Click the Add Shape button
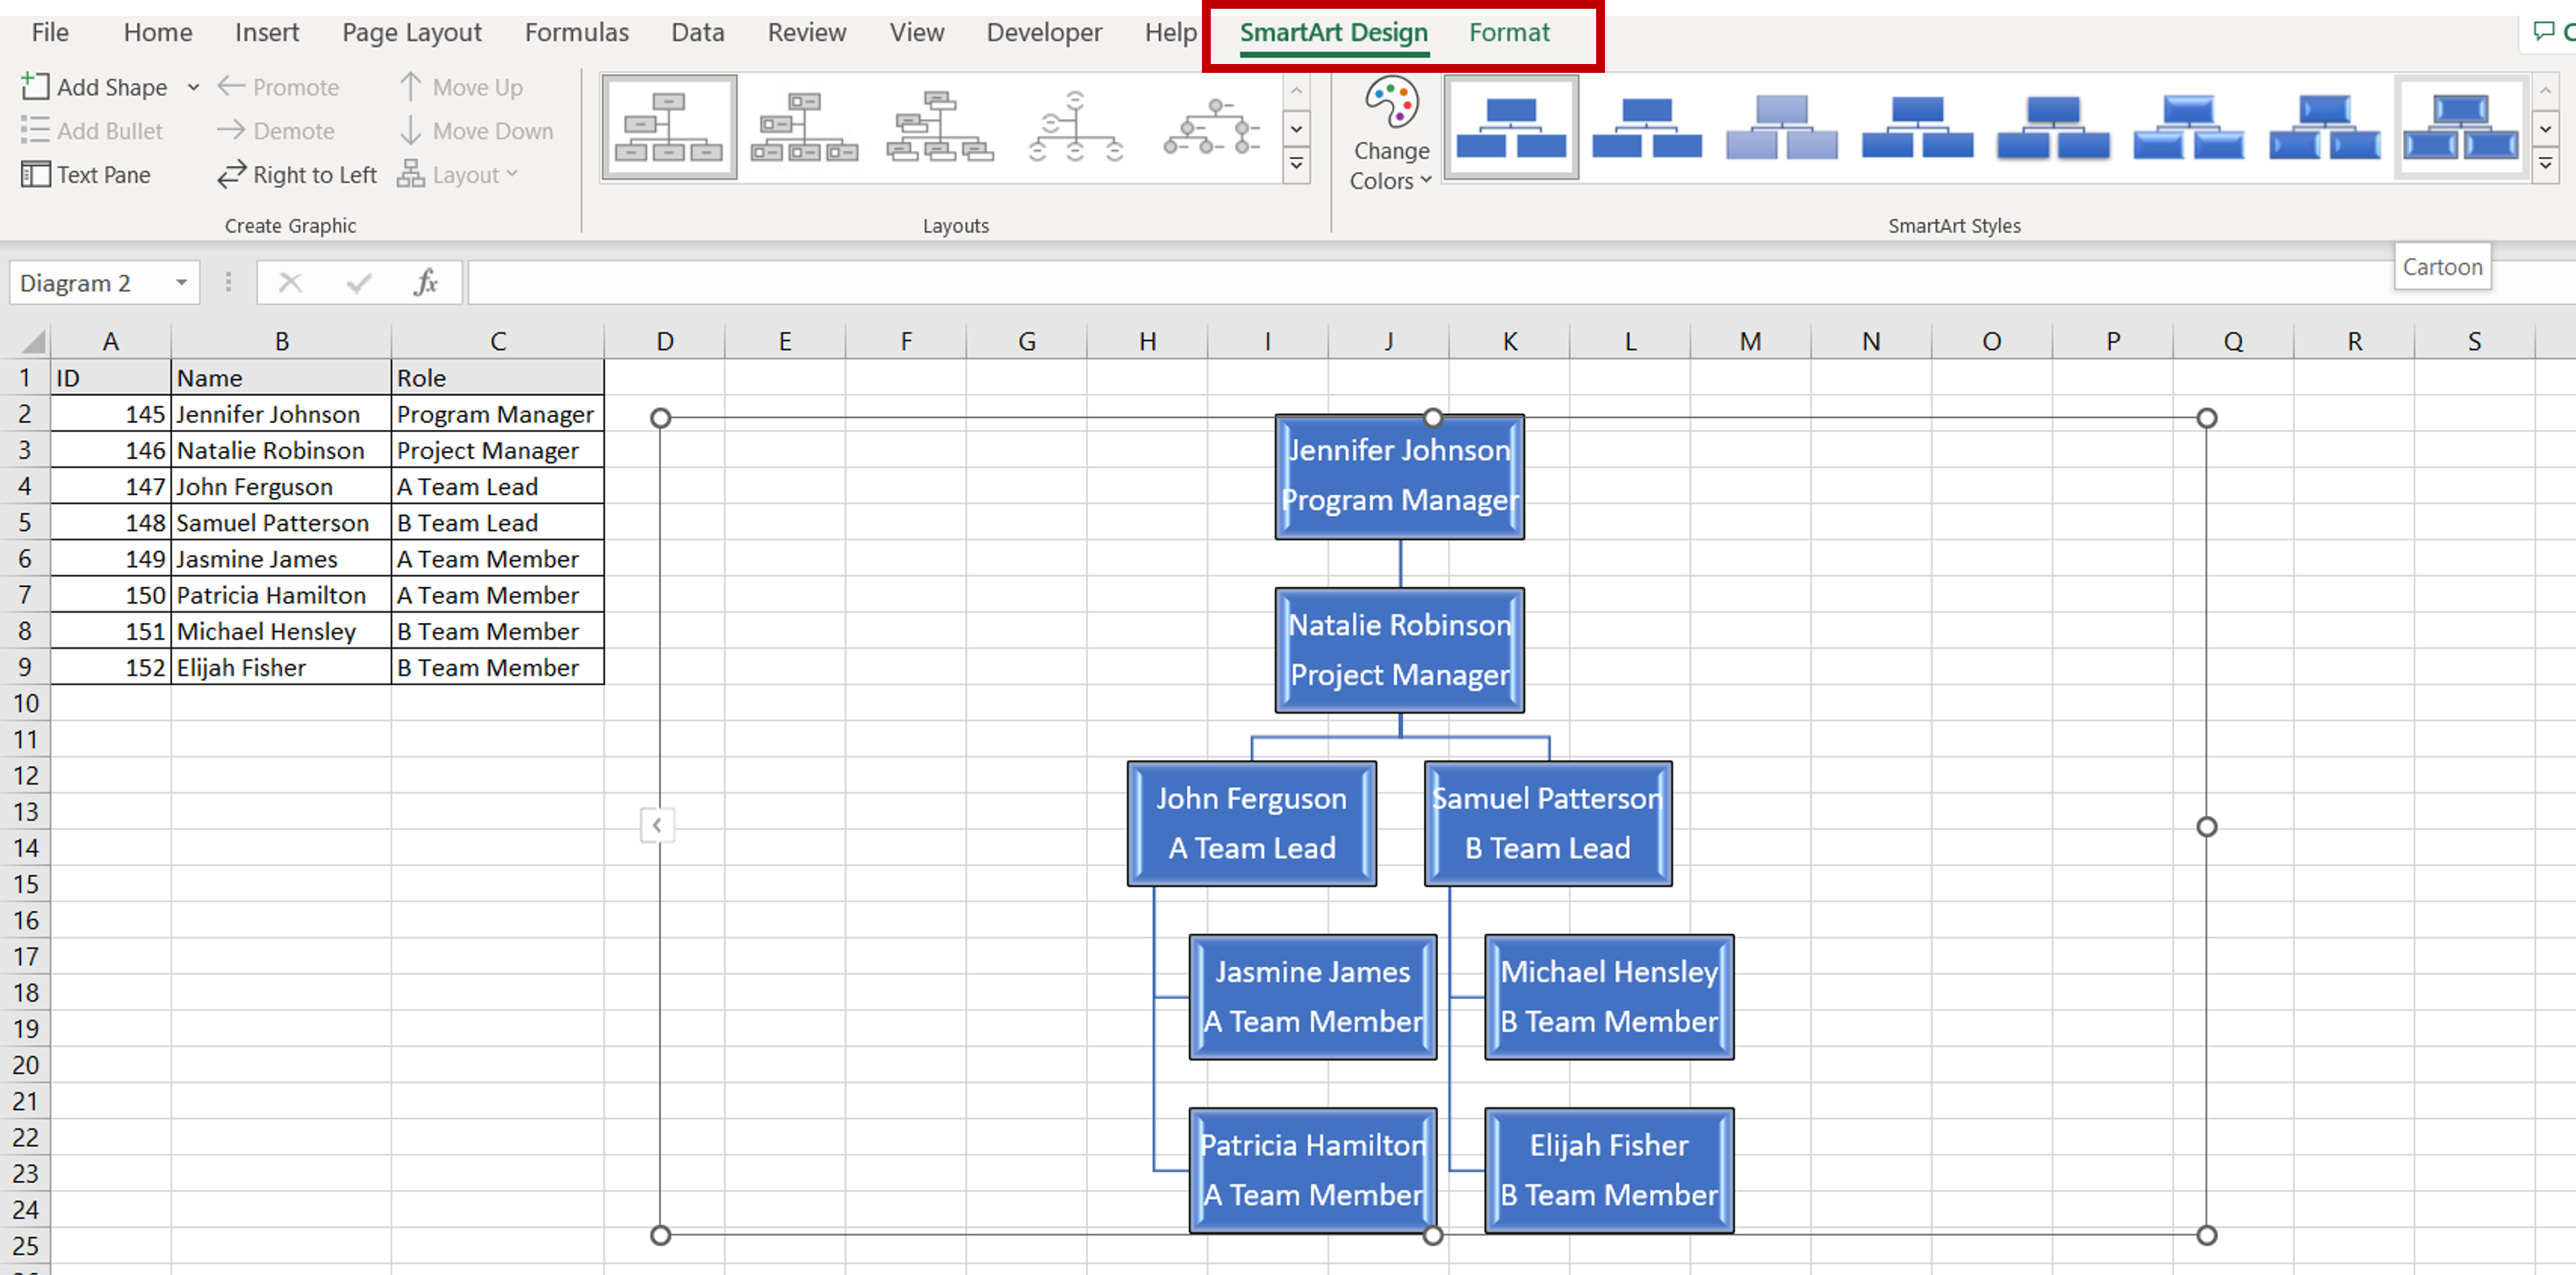This screenshot has width=2576, height=1275. click(94, 87)
